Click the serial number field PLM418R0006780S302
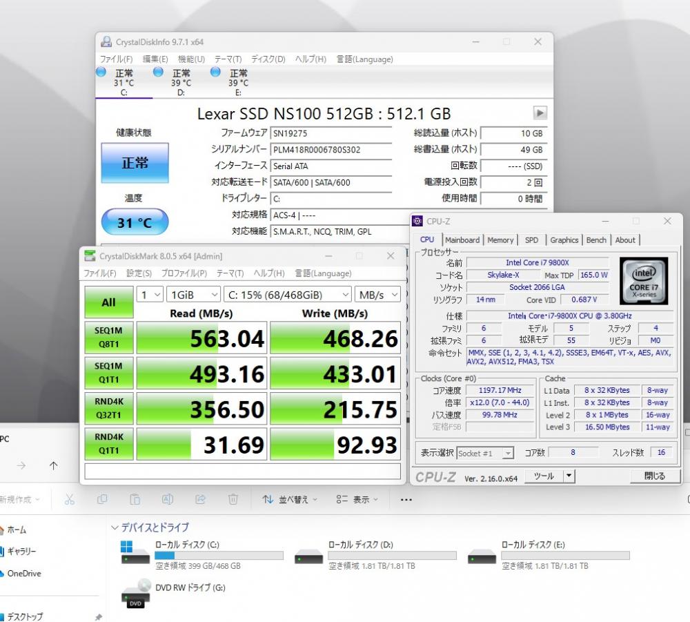690x622 pixels. 331,150
